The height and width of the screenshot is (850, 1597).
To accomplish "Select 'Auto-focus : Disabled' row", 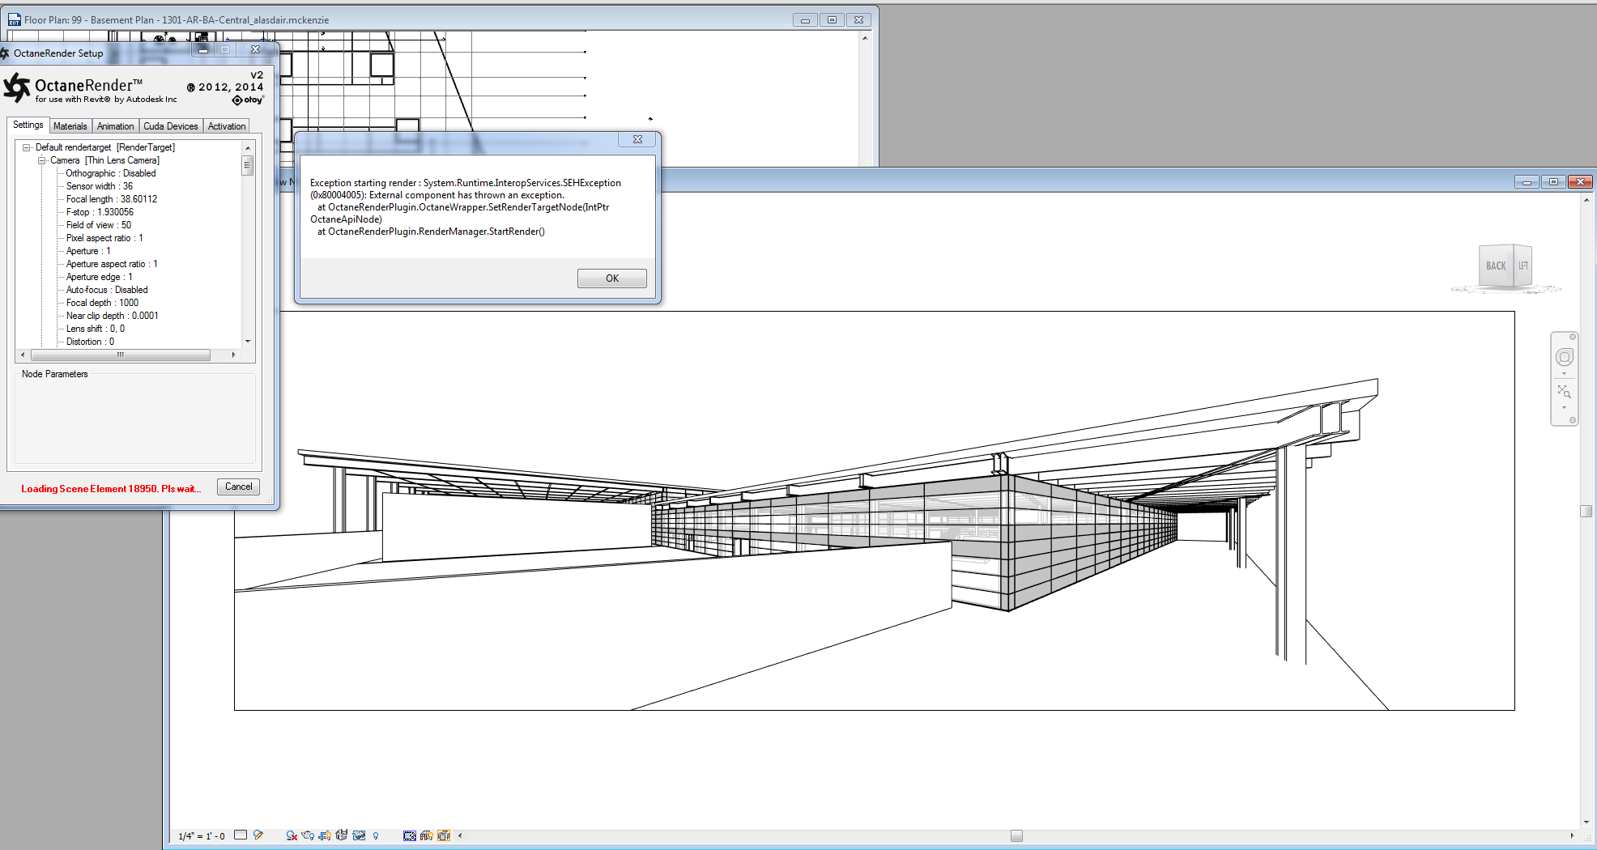I will click(x=107, y=290).
